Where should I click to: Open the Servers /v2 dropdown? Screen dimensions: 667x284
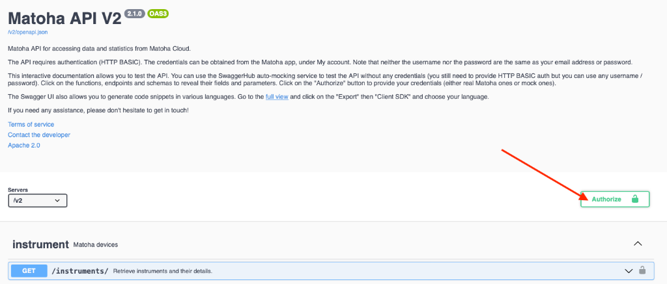tap(37, 200)
